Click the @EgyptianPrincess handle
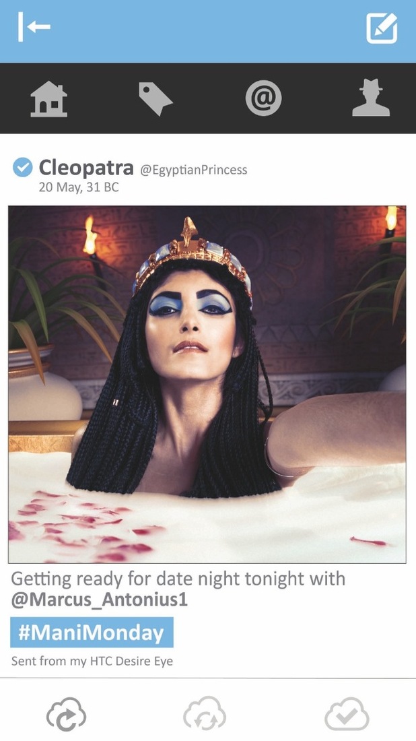Image resolution: width=416 pixels, height=741 pixels. pyautogui.click(x=193, y=170)
